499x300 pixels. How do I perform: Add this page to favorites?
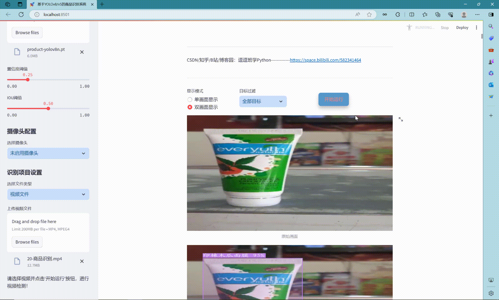click(369, 14)
